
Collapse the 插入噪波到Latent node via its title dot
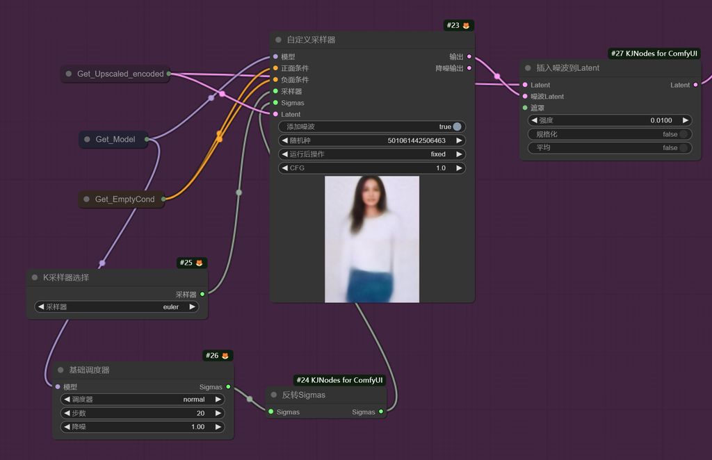coord(528,68)
